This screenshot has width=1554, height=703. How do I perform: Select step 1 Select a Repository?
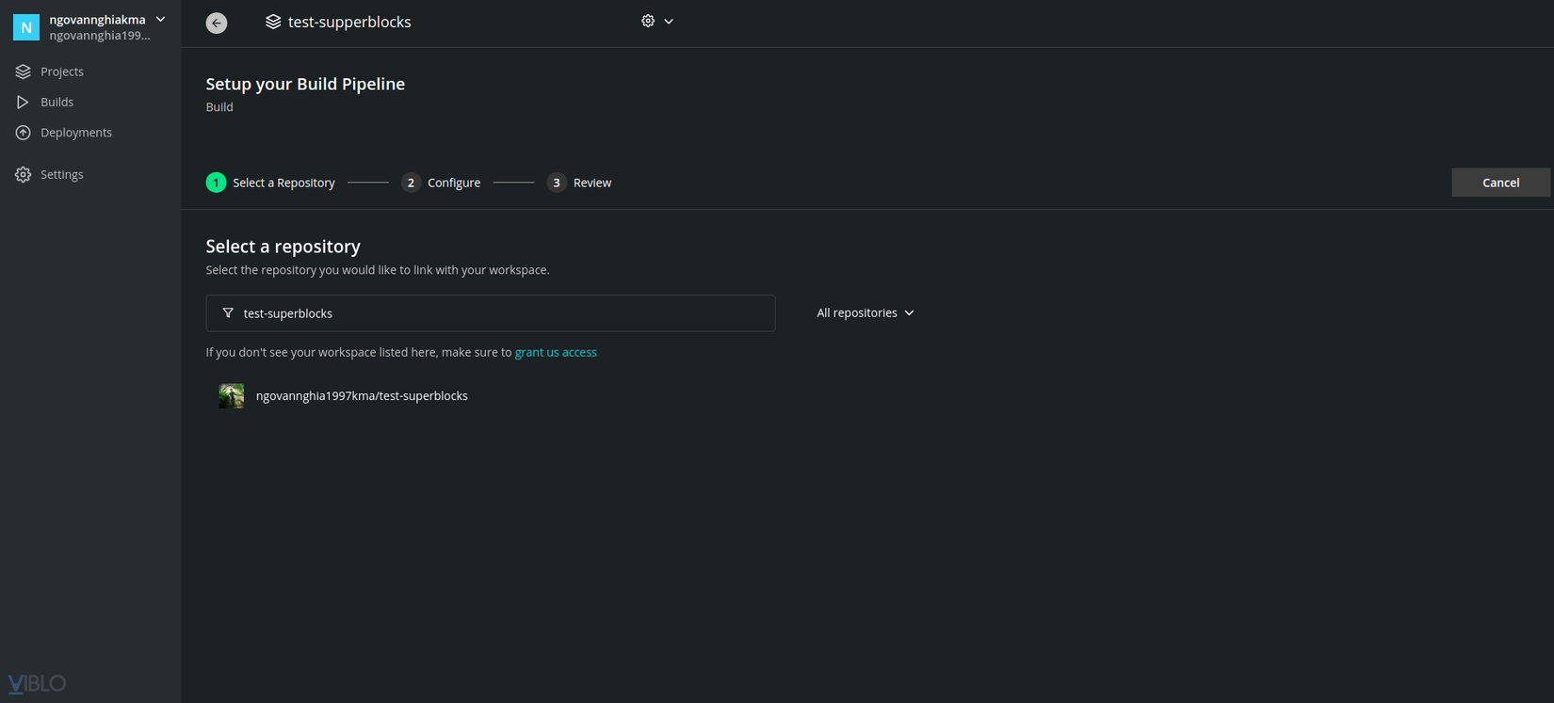click(271, 183)
